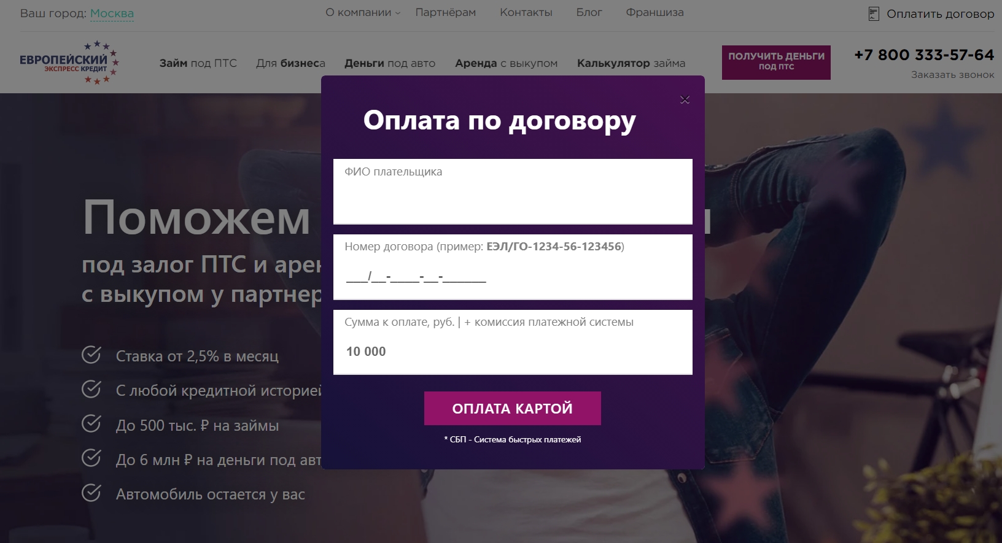The height and width of the screenshot is (543, 1002).
Task: Click the Оплата картой button
Action: 513,408
